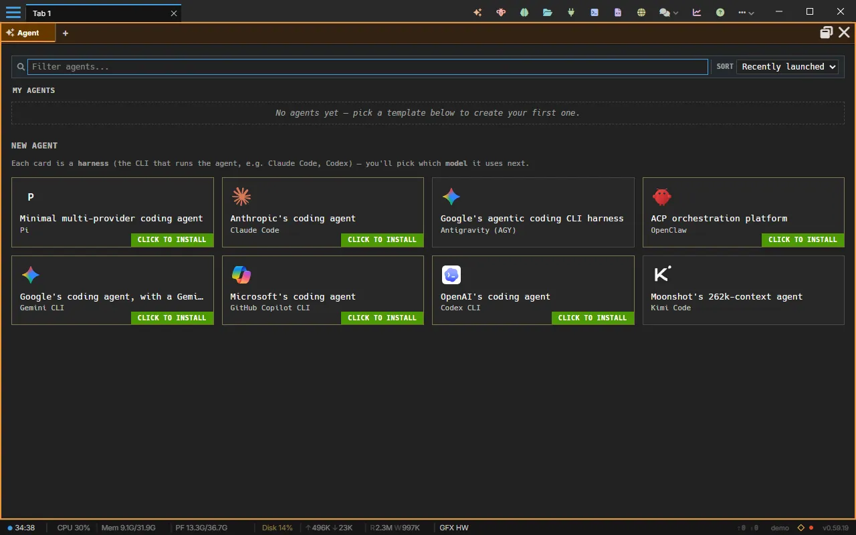Select the Antigravity (AGY) card
856x535 pixels.
pos(533,212)
